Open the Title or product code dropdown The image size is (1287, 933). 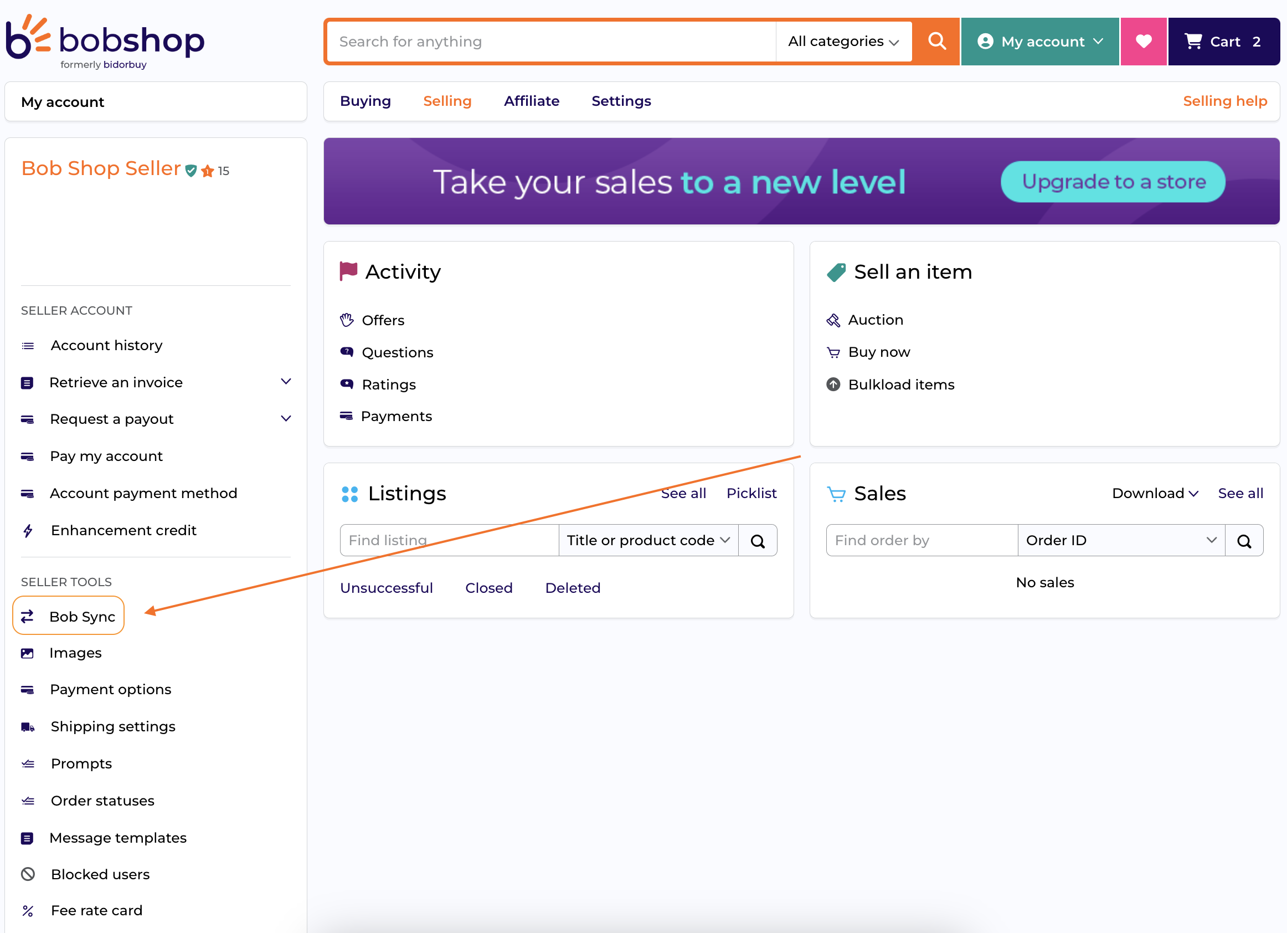(x=648, y=540)
